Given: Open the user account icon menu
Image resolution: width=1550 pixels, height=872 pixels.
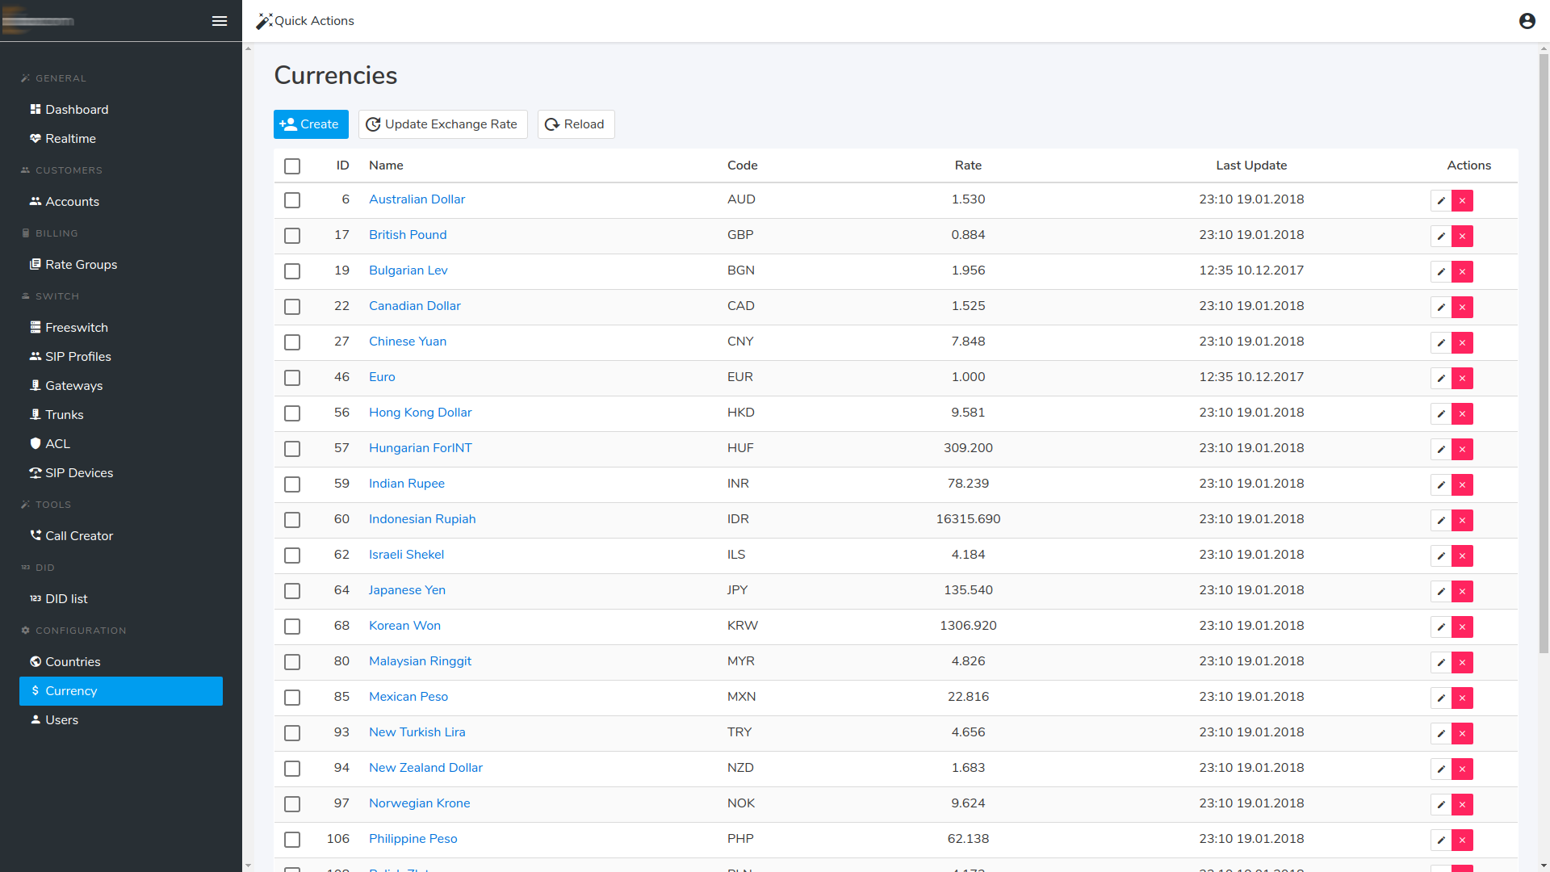Looking at the screenshot, I should pos(1527,21).
